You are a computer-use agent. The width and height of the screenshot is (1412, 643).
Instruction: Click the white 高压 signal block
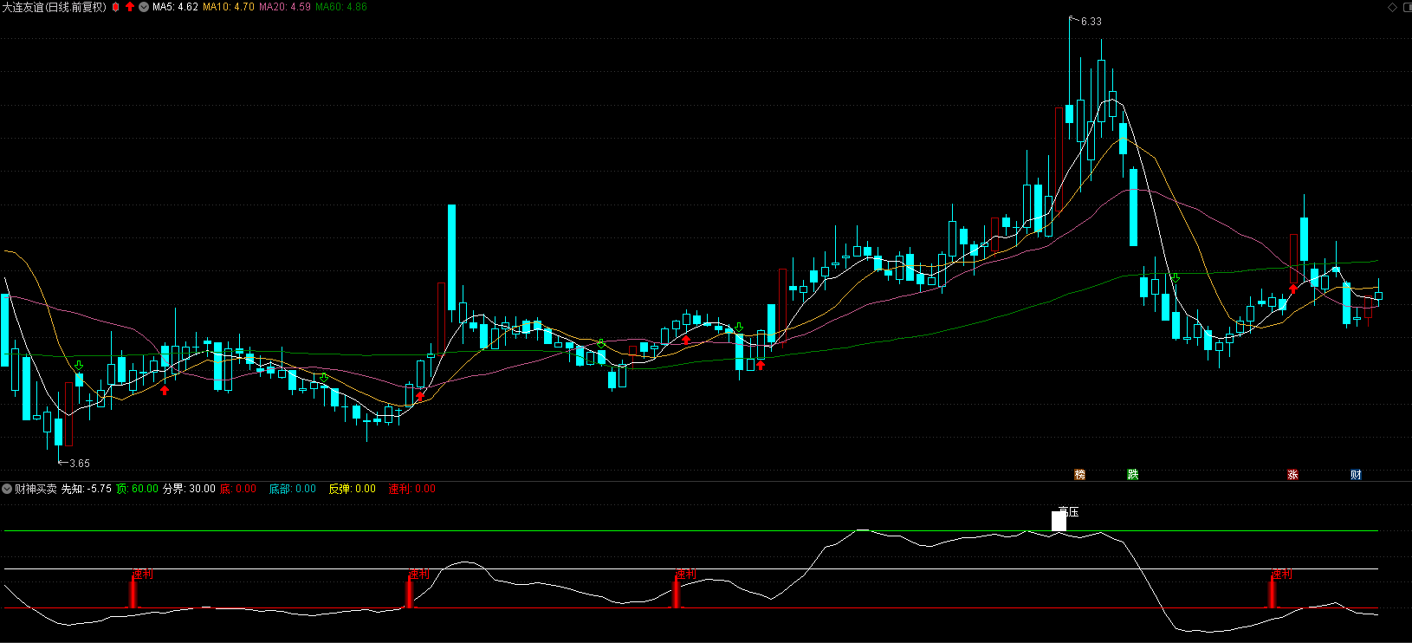pos(1059,520)
